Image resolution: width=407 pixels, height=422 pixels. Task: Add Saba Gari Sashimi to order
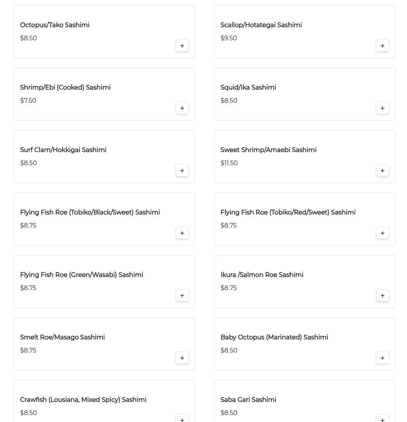383,419
